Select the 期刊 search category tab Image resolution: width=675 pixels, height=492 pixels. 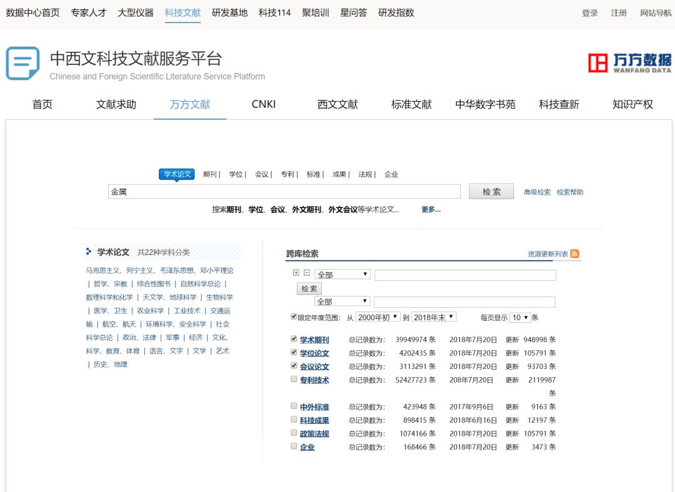(209, 175)
